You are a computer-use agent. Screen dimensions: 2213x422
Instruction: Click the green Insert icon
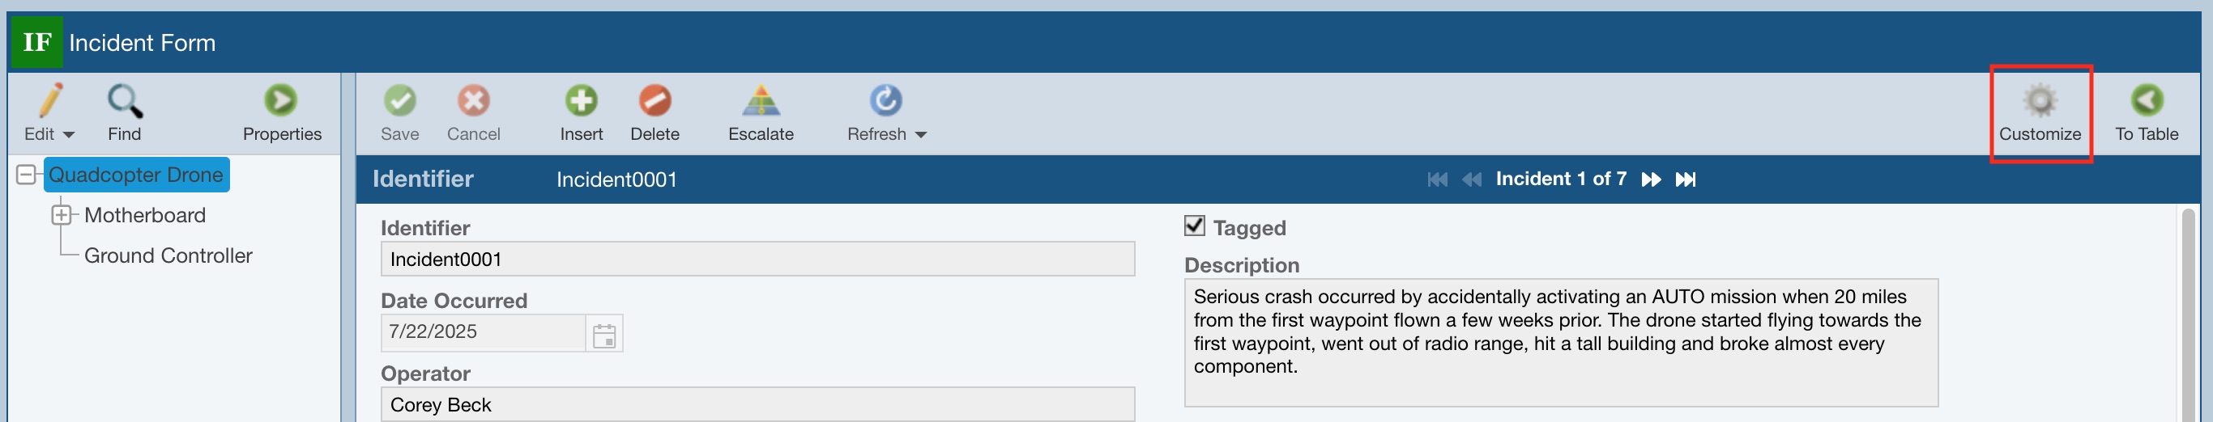[x=581, y=101]
